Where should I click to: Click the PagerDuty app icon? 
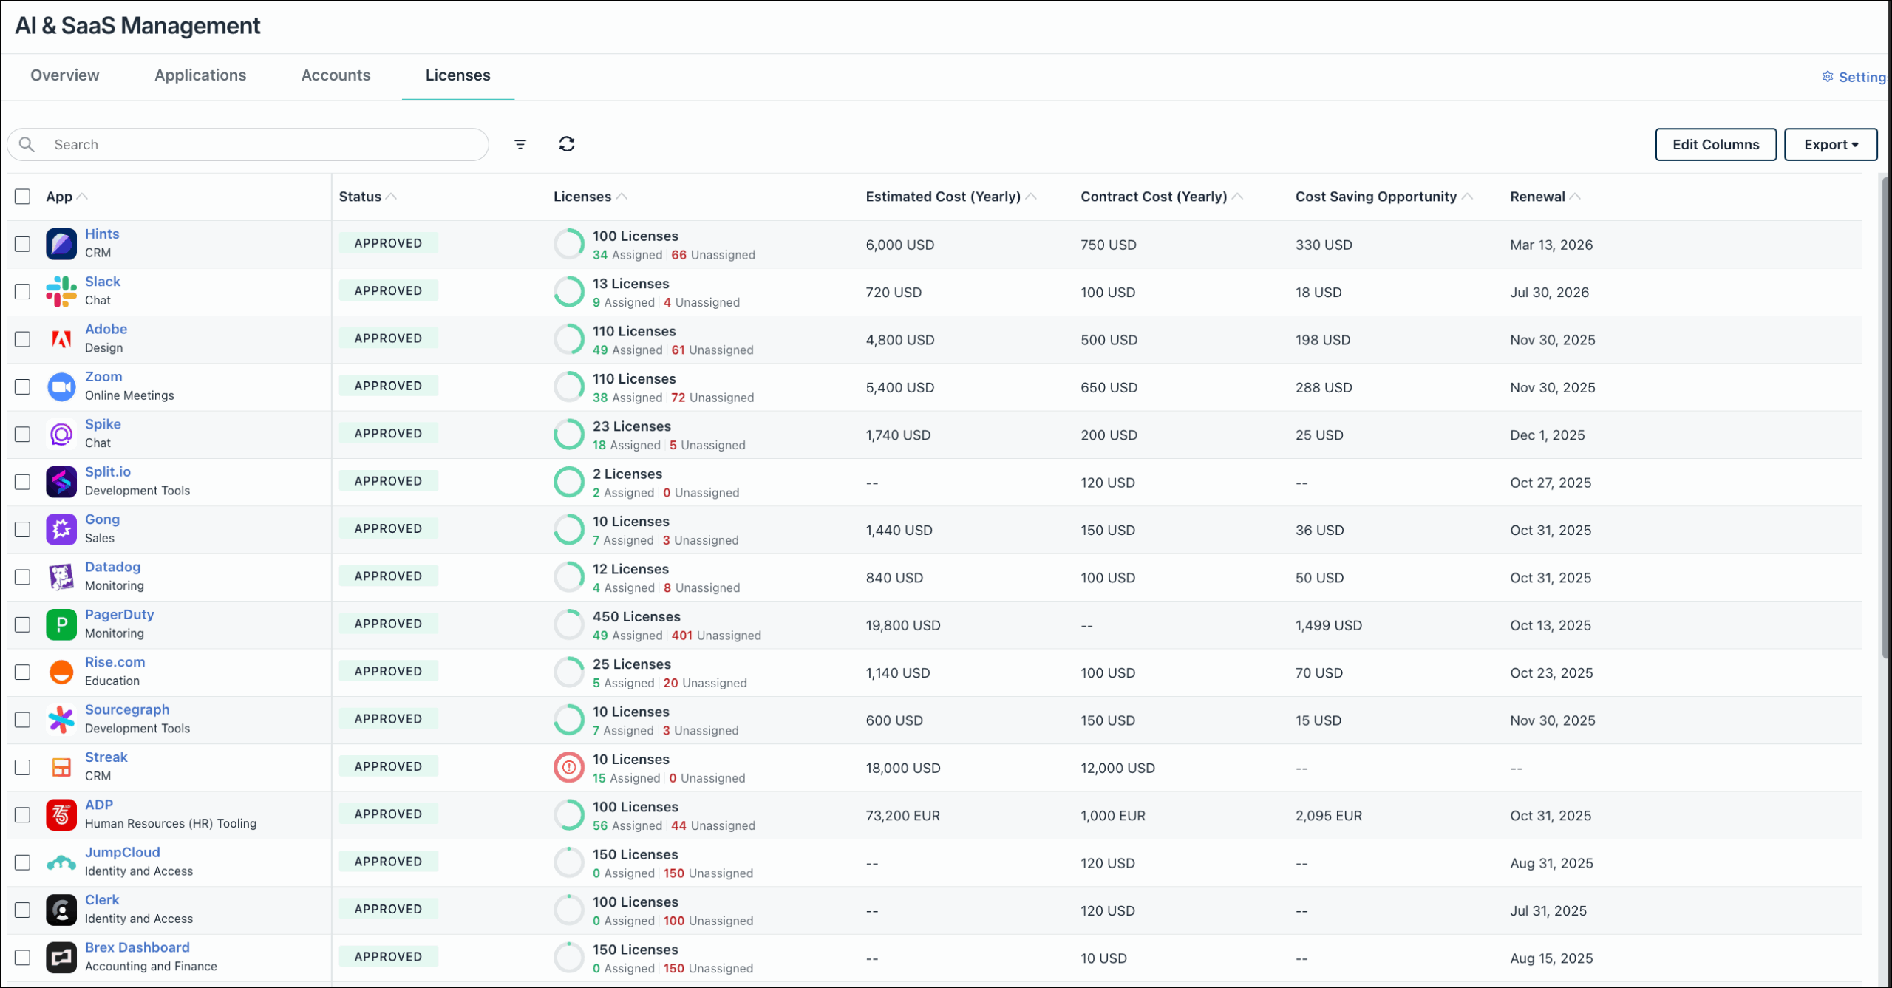[x=61, y=624]
